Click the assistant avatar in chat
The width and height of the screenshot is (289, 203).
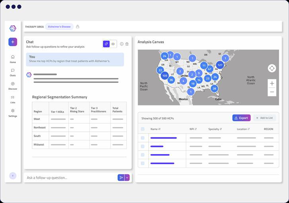click(x=29, y=75)
